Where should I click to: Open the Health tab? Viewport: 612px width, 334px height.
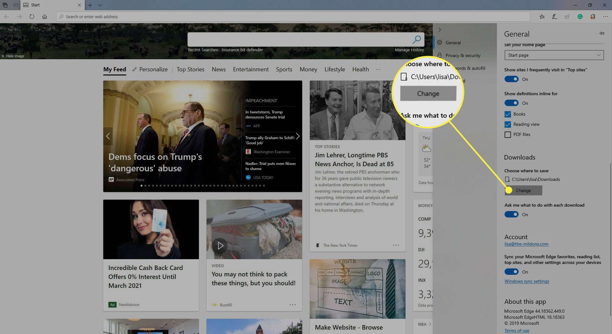coord(361,69)
